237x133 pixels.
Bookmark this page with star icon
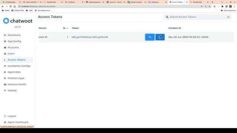click(210, 7)
